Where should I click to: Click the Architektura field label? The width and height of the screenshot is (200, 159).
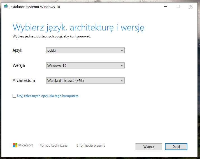(24, 80)
